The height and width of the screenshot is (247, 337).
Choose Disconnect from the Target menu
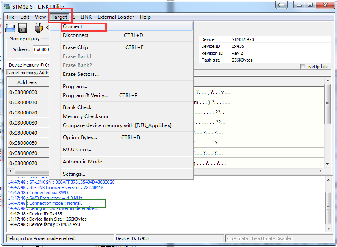(x=121, y=35)
